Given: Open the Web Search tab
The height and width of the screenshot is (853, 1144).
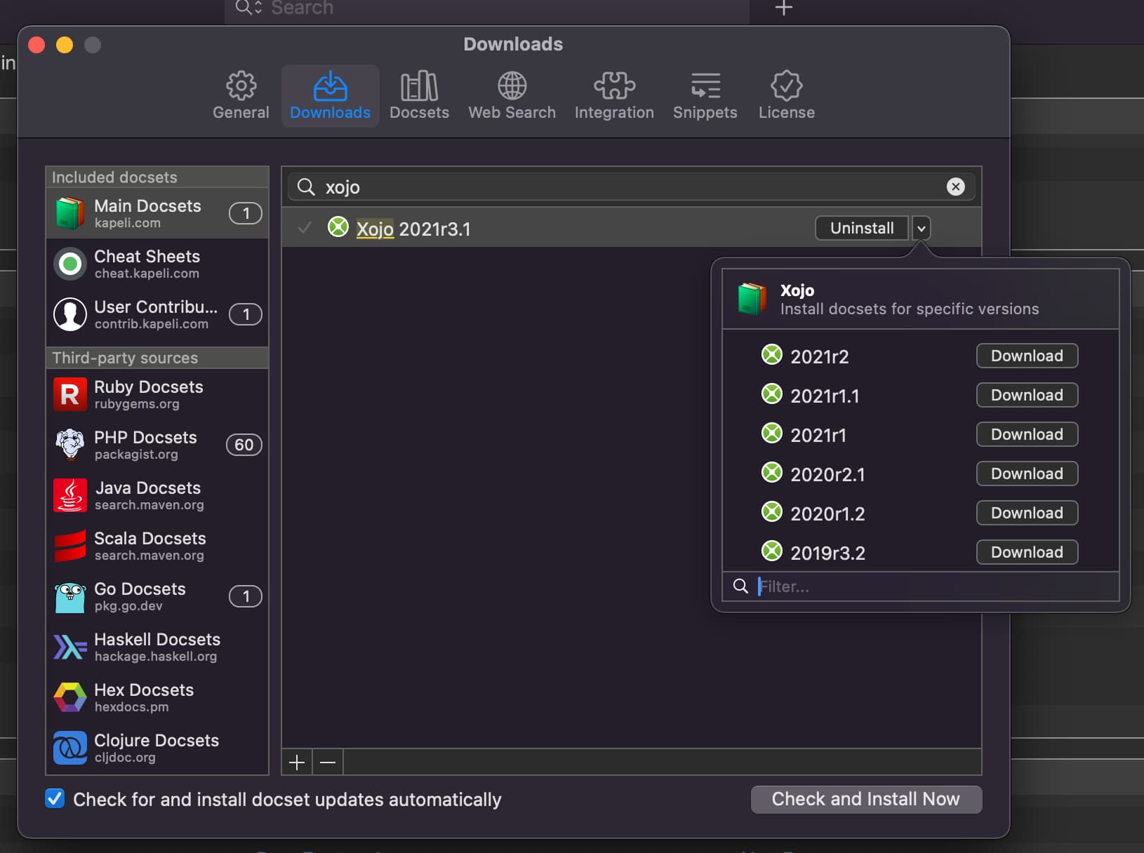Looking at the screenshot, I should [x=512, y=96].
